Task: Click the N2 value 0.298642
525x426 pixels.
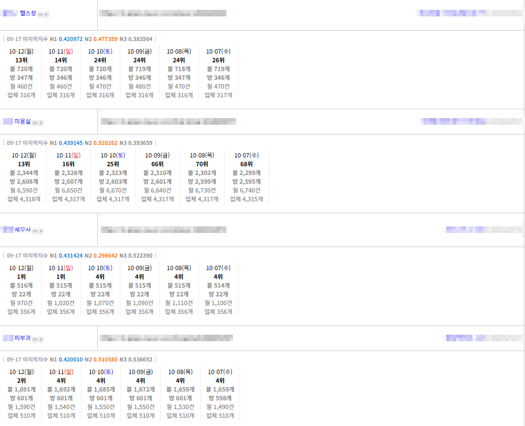Action: (106, 255)
